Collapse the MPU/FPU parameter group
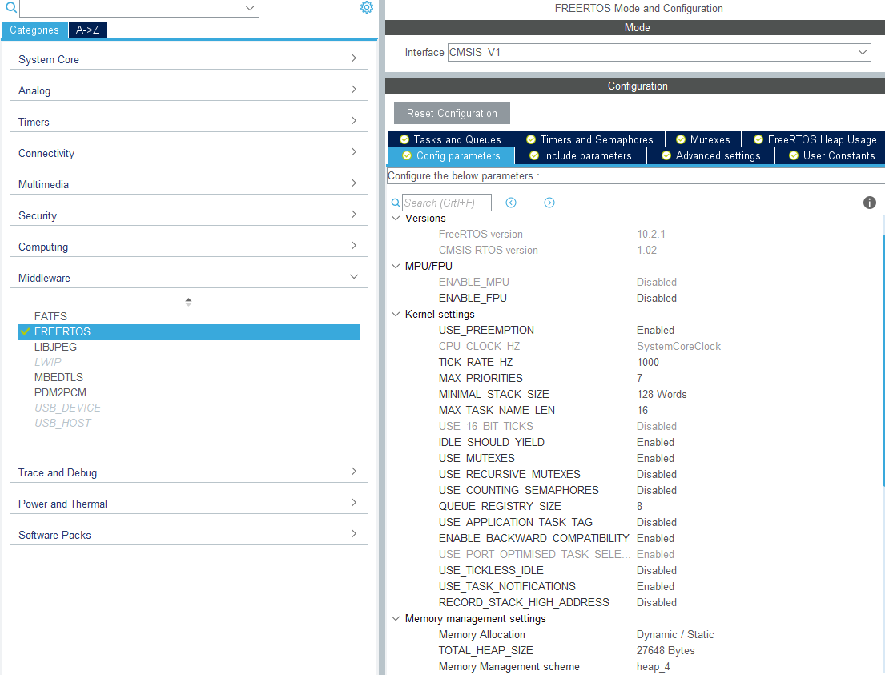The width and height of the screenshot is (885, 675). 396,266
